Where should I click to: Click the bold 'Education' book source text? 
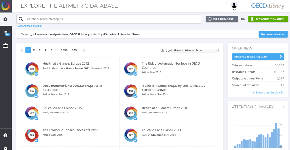click(157, 135)
